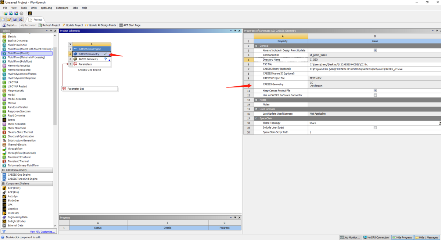Click Hide 1 Messages in status bar
441x240 pixels.
(427, 237)
